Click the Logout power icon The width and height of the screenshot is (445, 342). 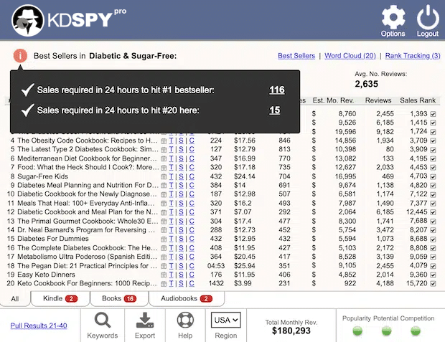point(428,18)
